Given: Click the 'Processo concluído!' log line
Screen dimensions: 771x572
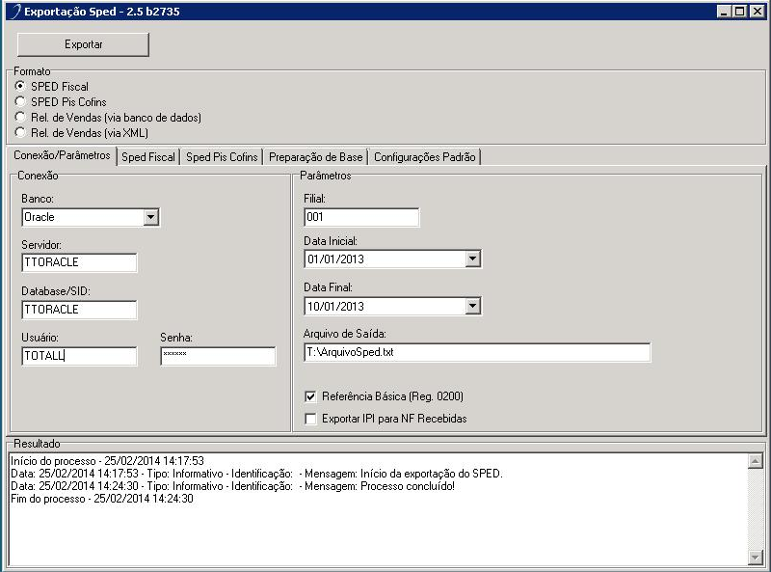Looking at the screenshot, I should coord(232,486).
